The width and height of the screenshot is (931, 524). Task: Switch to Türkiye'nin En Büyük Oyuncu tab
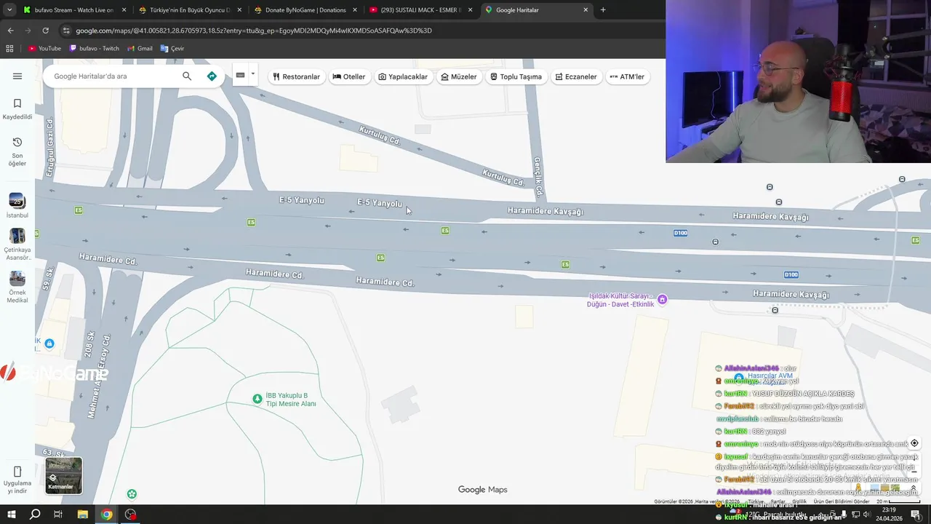tap(183, 10)
